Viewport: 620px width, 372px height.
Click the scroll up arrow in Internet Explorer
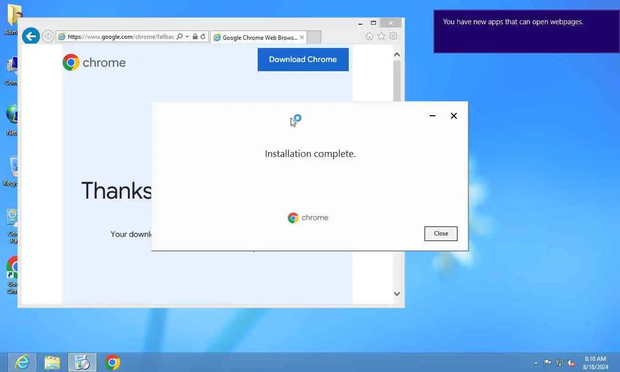[x=397, y=55]
